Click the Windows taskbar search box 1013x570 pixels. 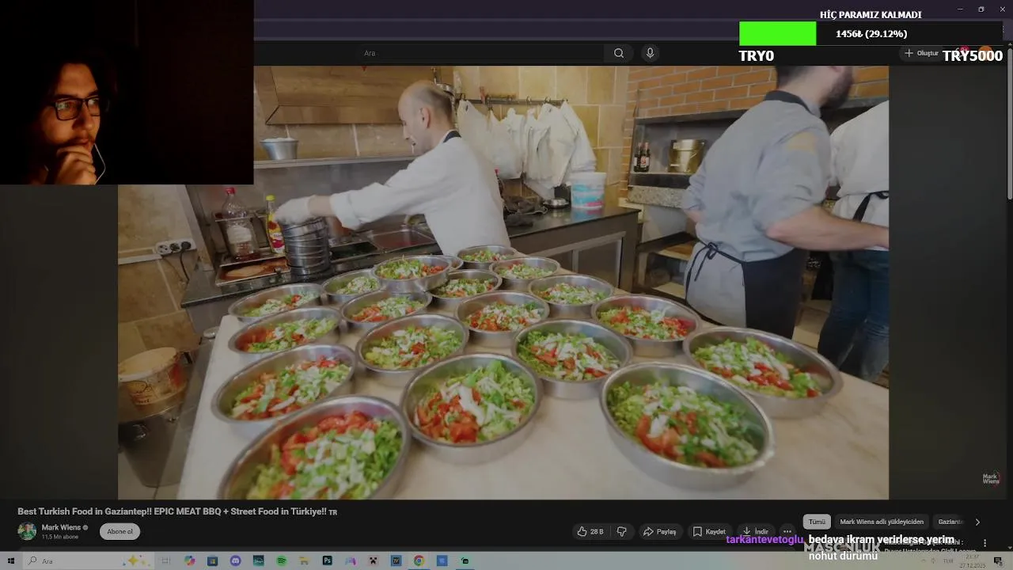click(x=89, y=560)
